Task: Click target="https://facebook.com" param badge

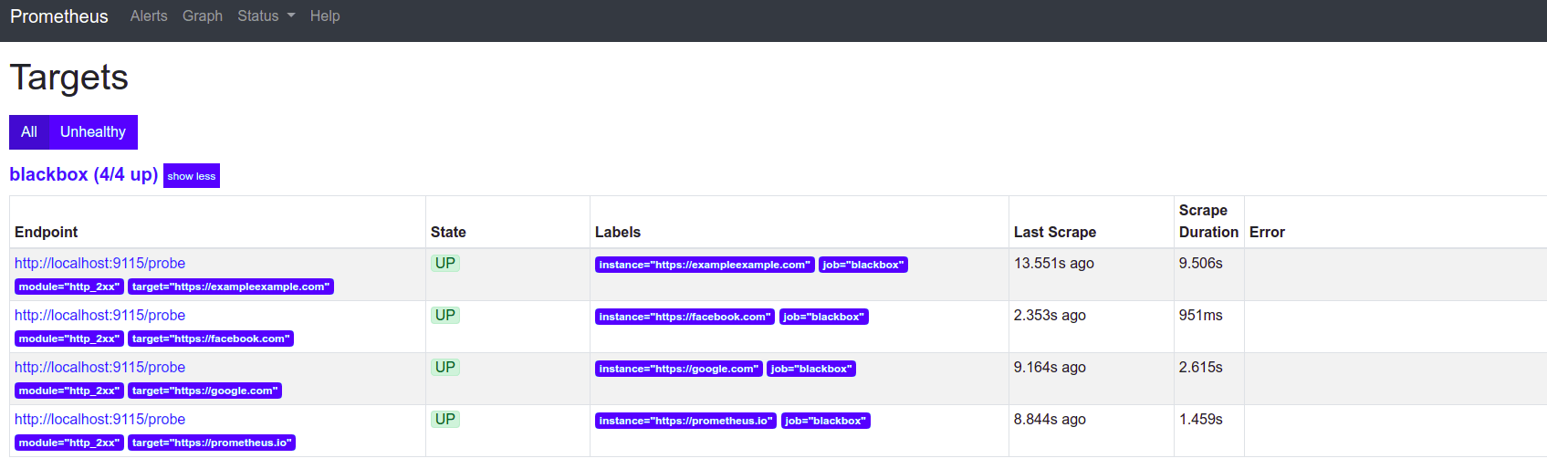Action: pos(211,339)
